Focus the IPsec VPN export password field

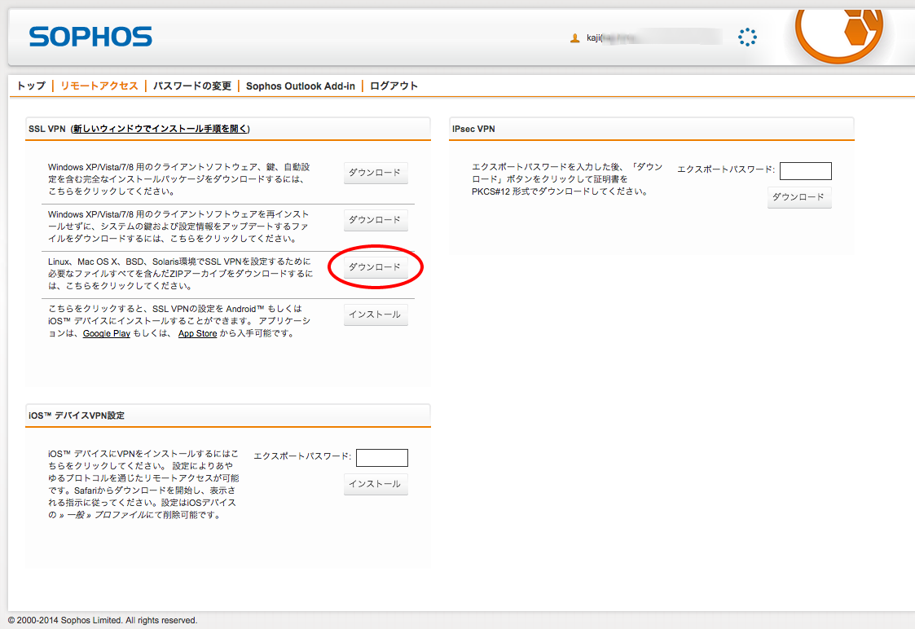[x=805, y=171]
